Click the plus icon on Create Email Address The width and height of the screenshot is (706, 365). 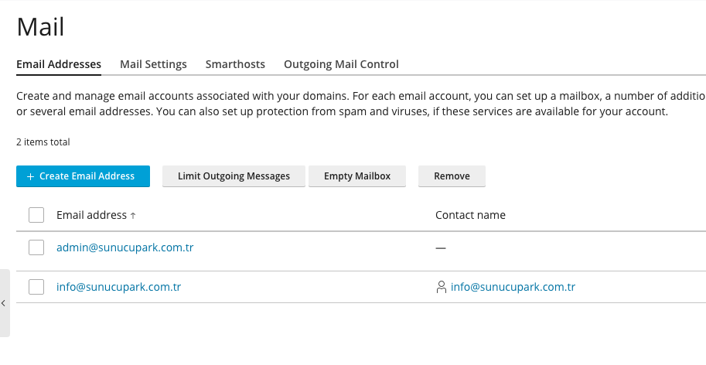pos(31,176)
